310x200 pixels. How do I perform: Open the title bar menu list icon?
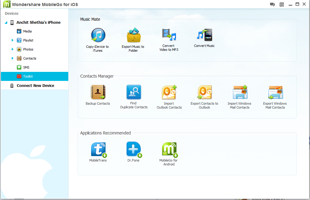(282, 4)
